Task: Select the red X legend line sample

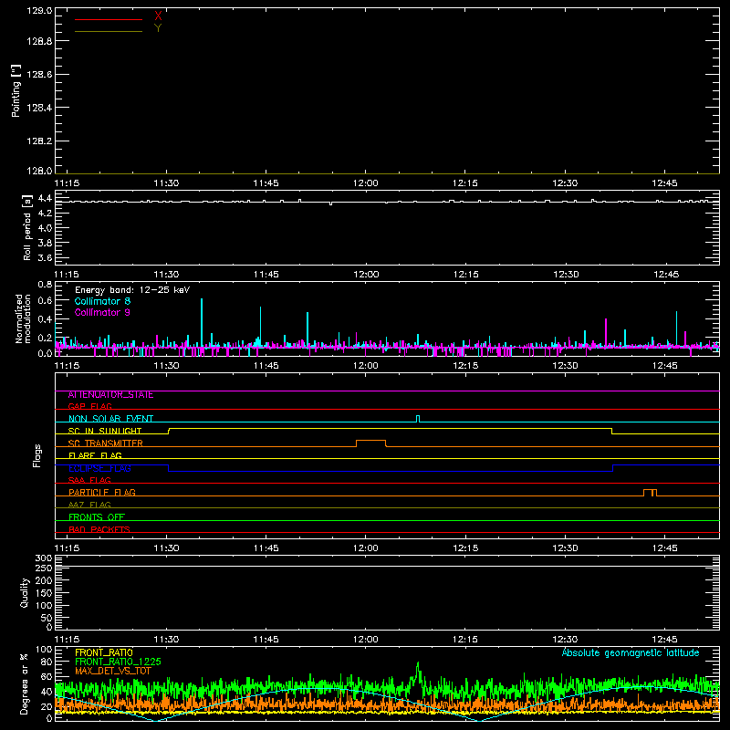Action: pyautogui.click(x=109, y=19)
